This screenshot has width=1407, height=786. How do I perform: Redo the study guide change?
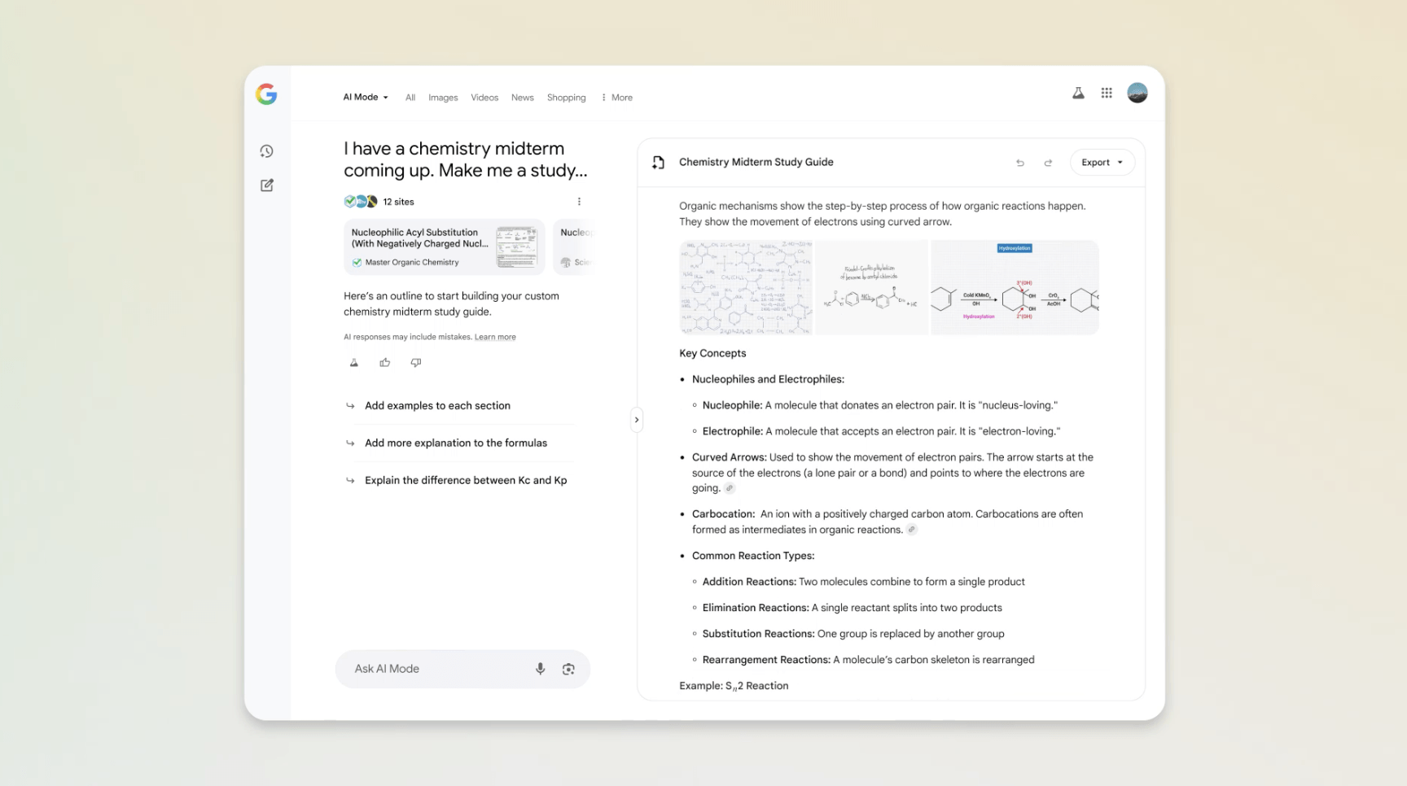(1048, 163)
